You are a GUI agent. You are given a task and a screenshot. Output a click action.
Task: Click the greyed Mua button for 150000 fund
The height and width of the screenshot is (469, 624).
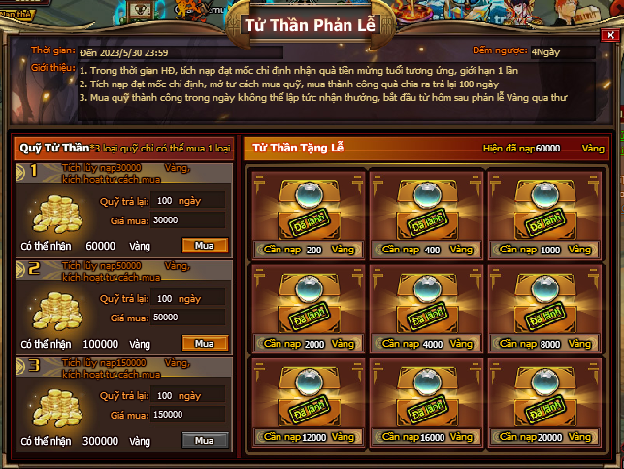coord(205,440)
